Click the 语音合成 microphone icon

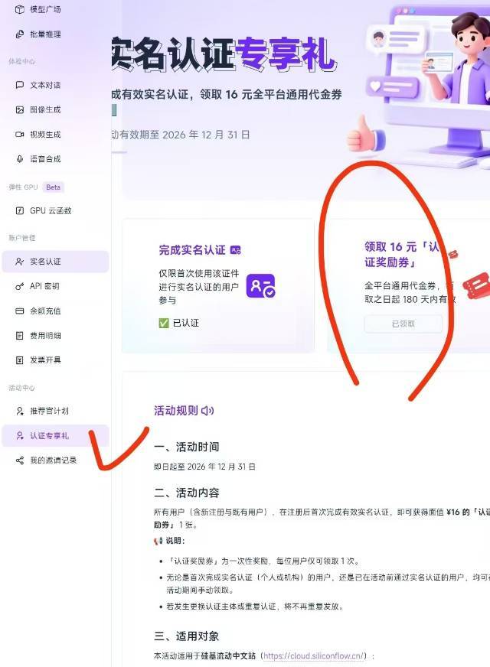pyautogui.click(x=20, y=159)
